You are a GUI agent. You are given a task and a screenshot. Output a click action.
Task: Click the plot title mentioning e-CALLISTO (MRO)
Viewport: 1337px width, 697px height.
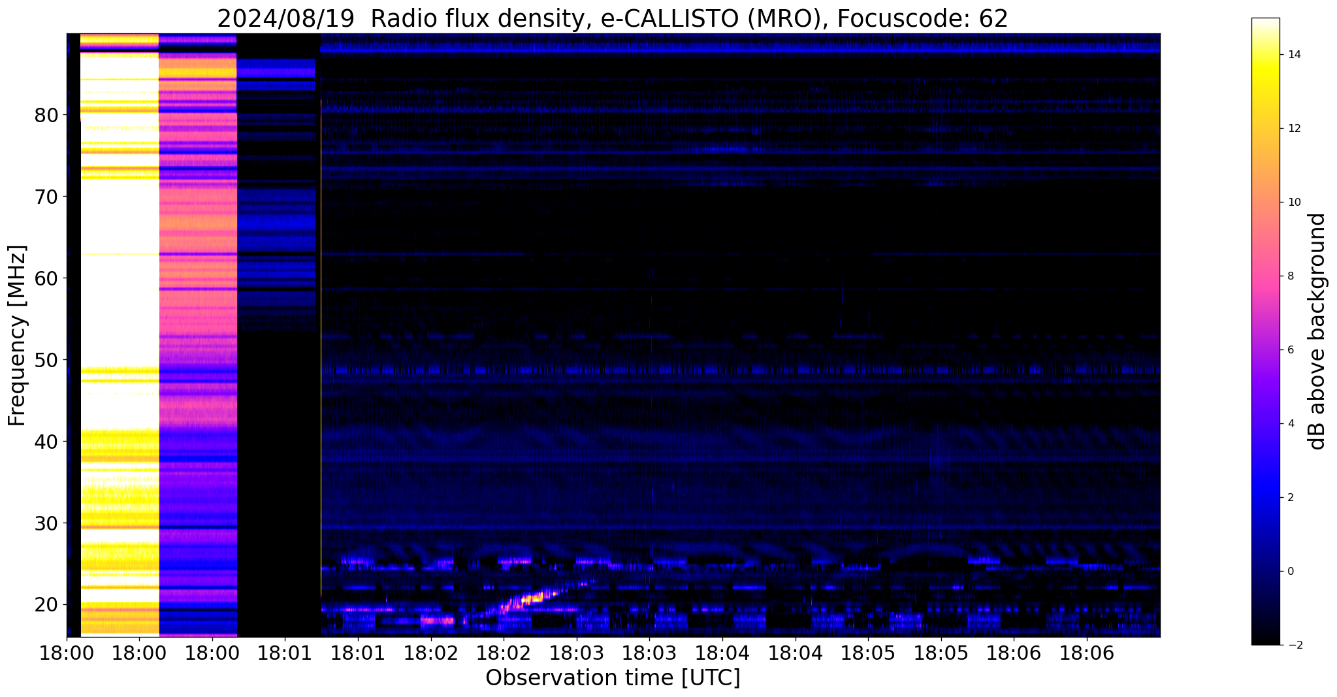click(613, 18)
